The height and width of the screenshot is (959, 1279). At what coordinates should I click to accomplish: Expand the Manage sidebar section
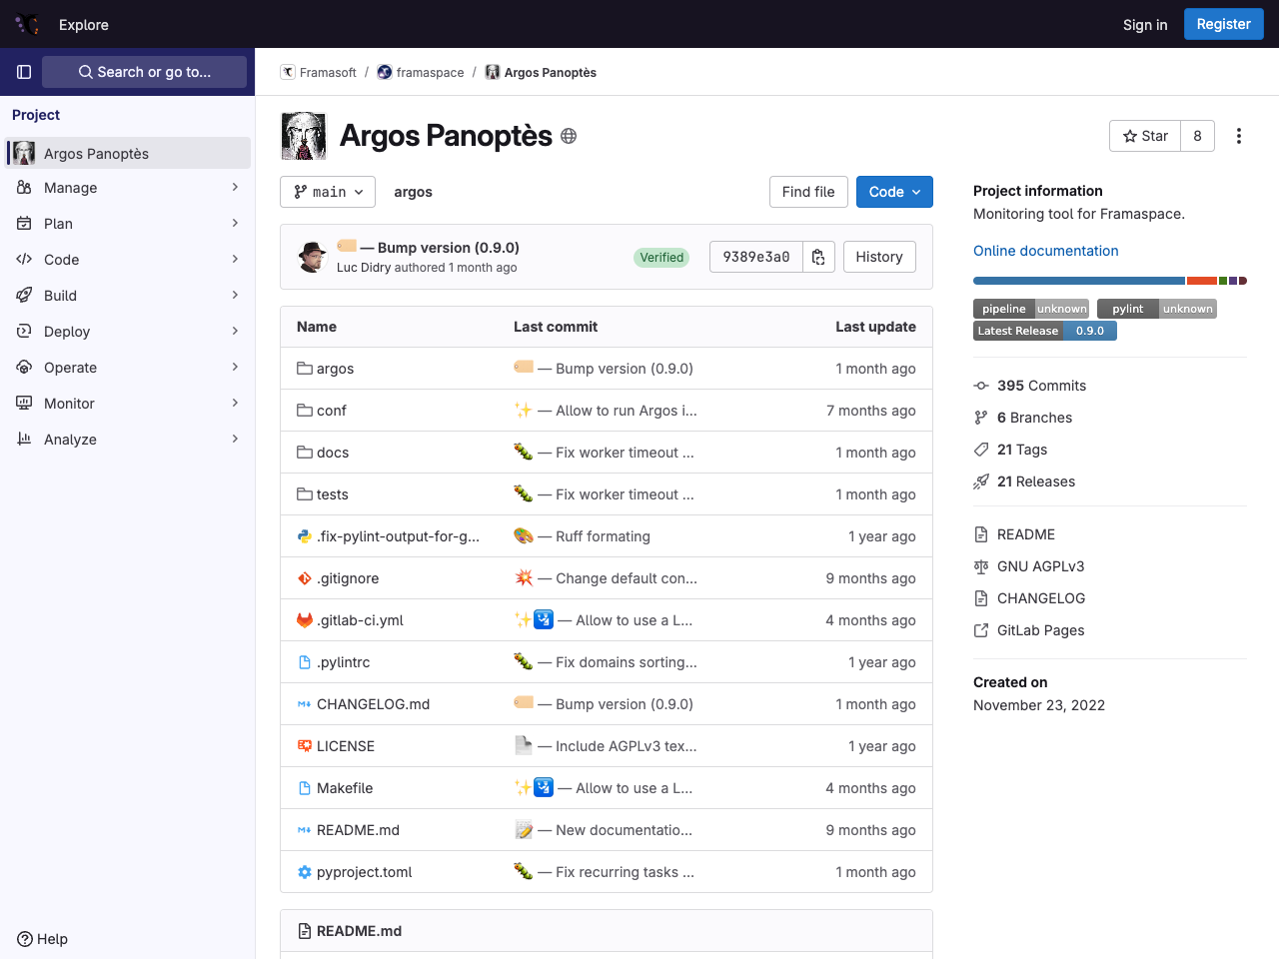pyautogui.click(x=127, y=188)
